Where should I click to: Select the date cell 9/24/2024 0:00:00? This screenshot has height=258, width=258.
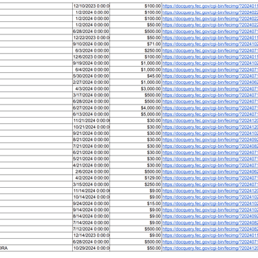(x=92, y=204)
